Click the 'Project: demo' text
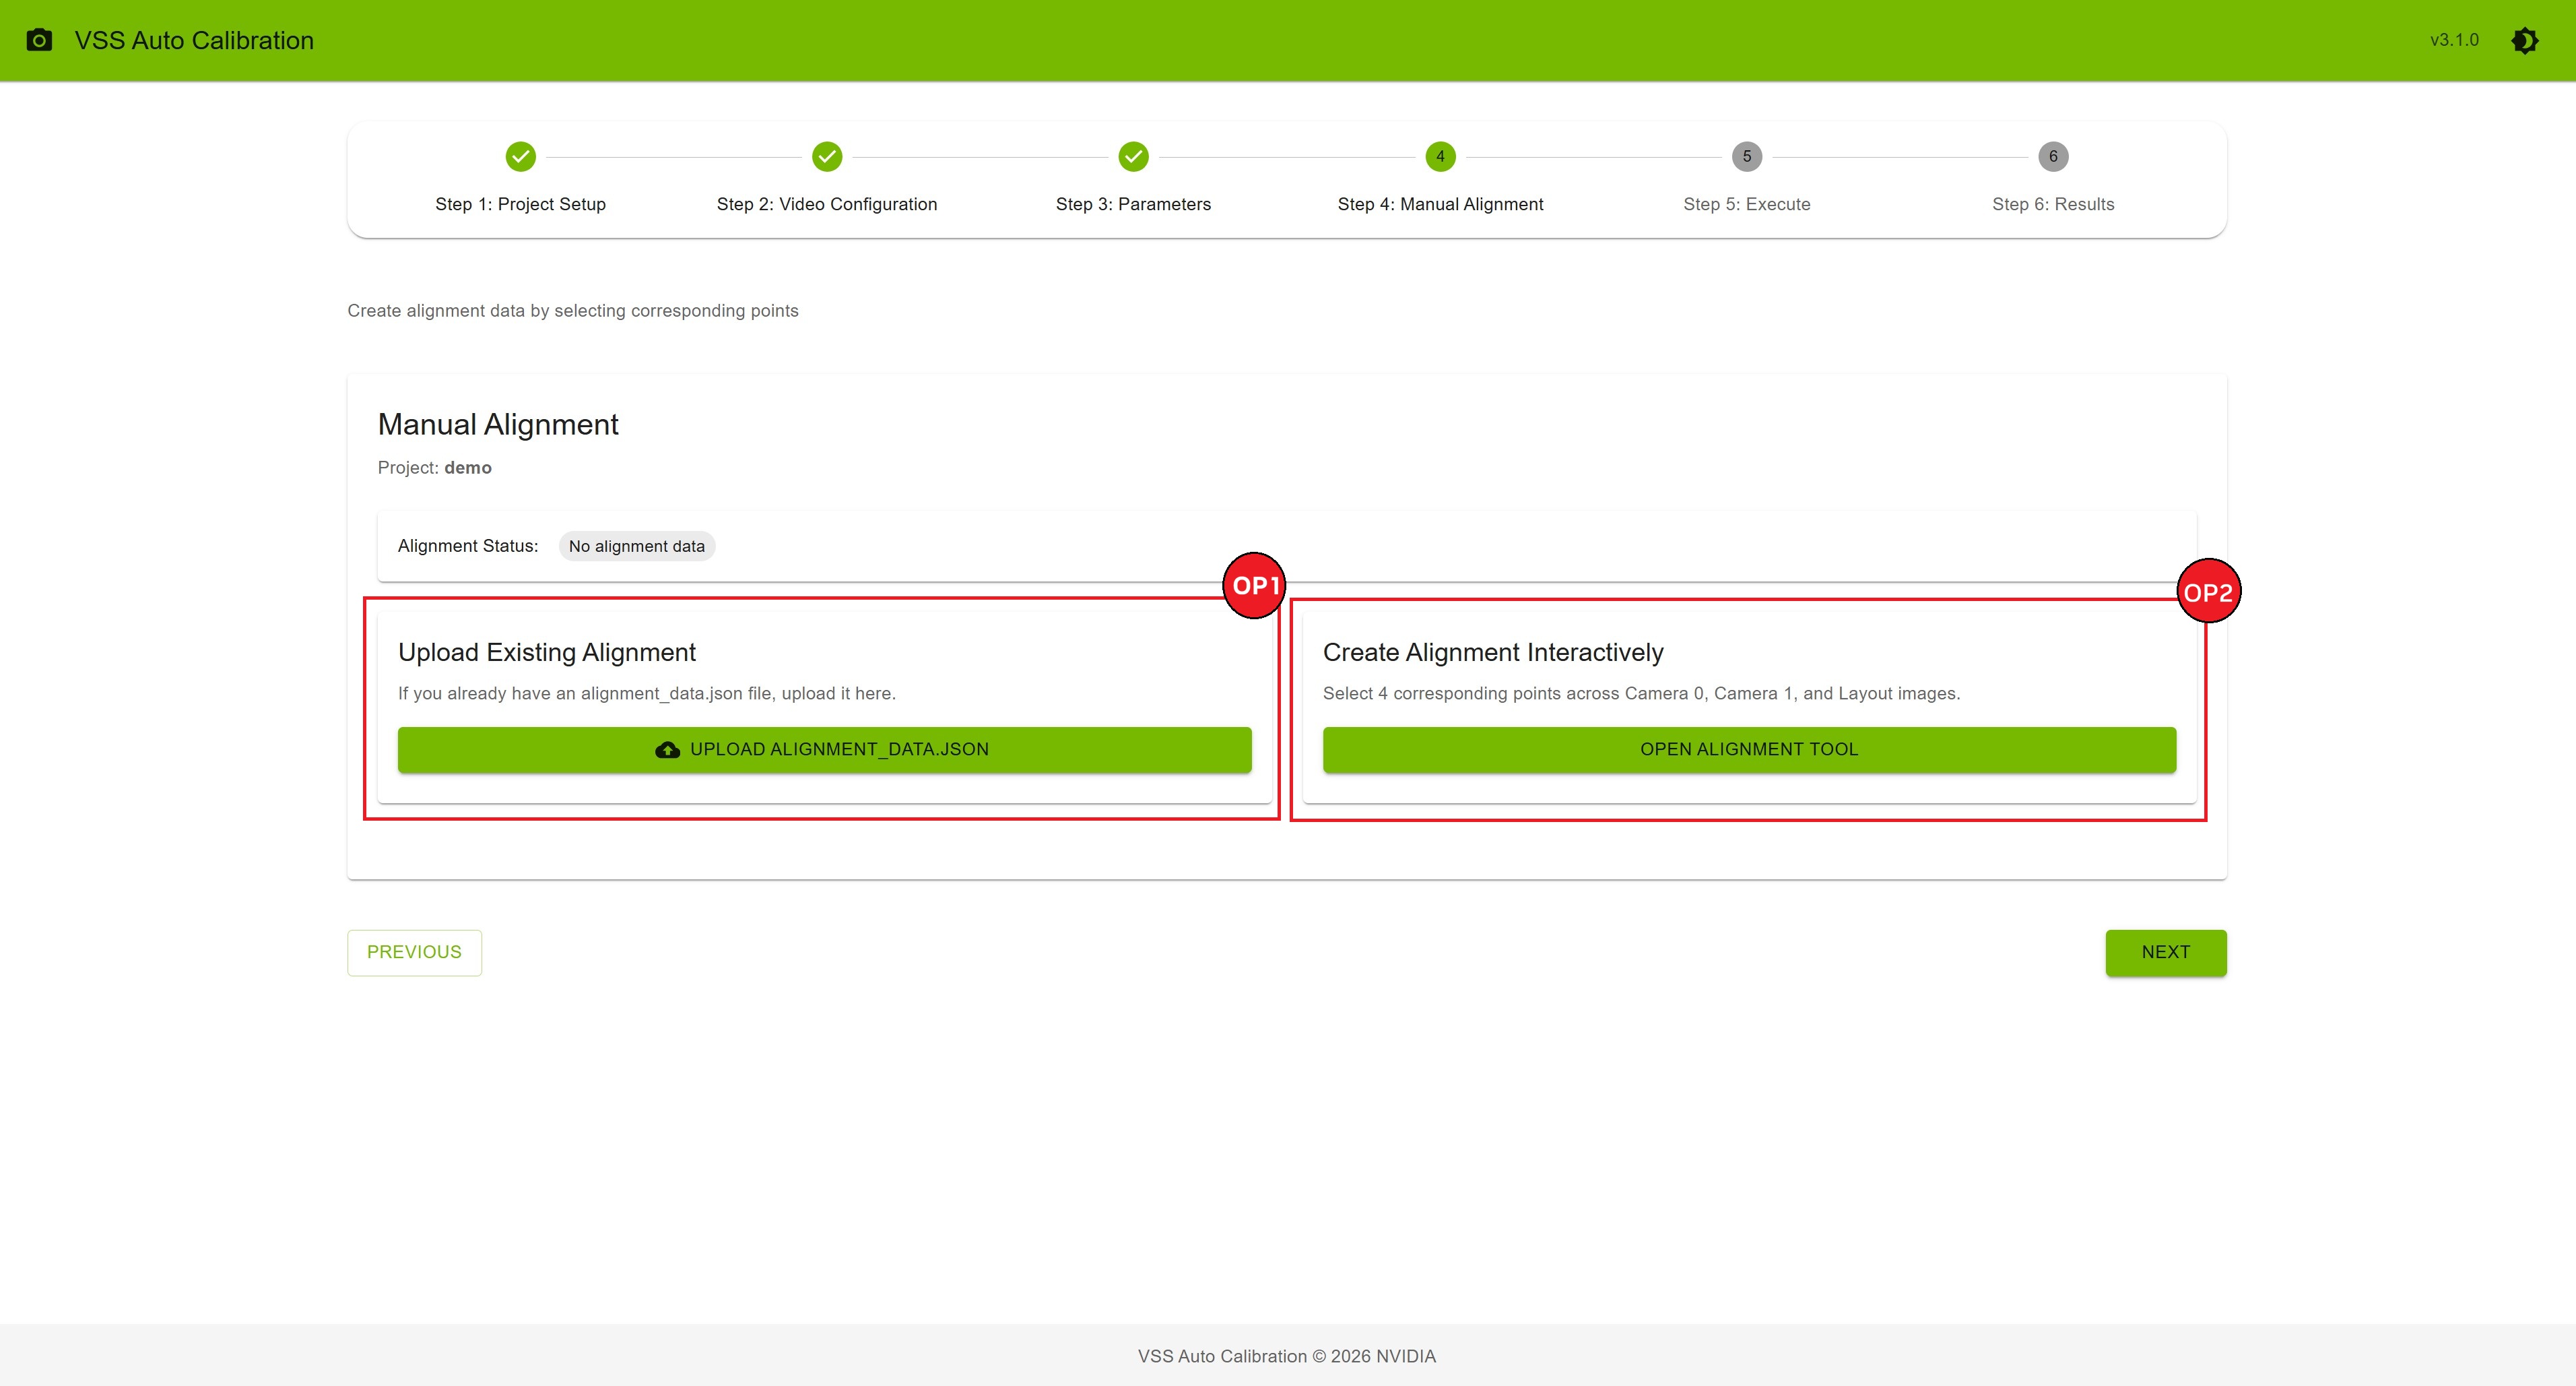2576x1386 pixels. [x=434, y=468]
